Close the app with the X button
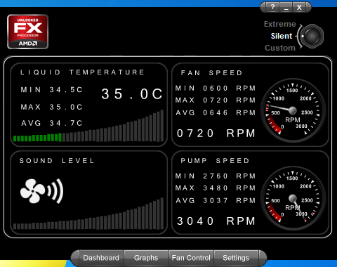The height and width of the screenshot is (267, 337). click(299, 7)
